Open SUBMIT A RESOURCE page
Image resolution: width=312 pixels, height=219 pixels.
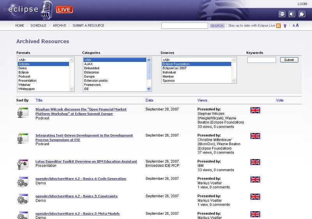click(x=89, y=25)
